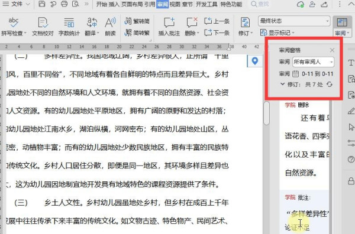Screen dimensions: 355x234
Task: Open 显示标记 dropdown
Action: point(277,32)
